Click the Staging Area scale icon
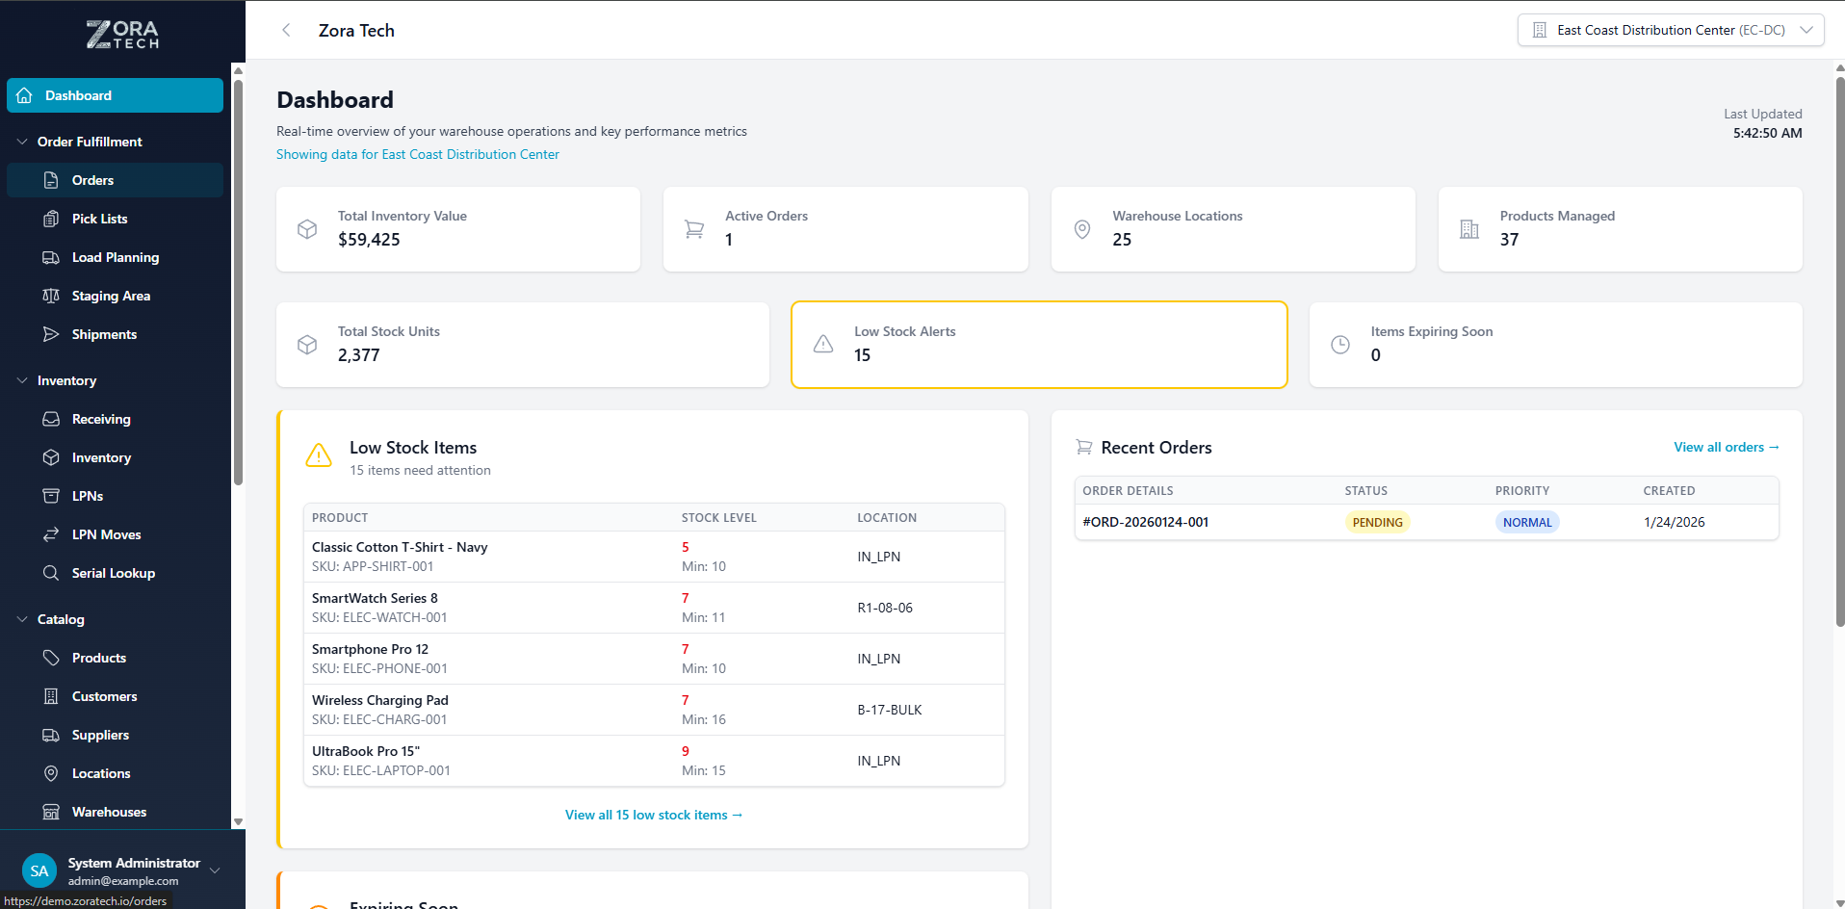1845x909 pixels. 52,296
